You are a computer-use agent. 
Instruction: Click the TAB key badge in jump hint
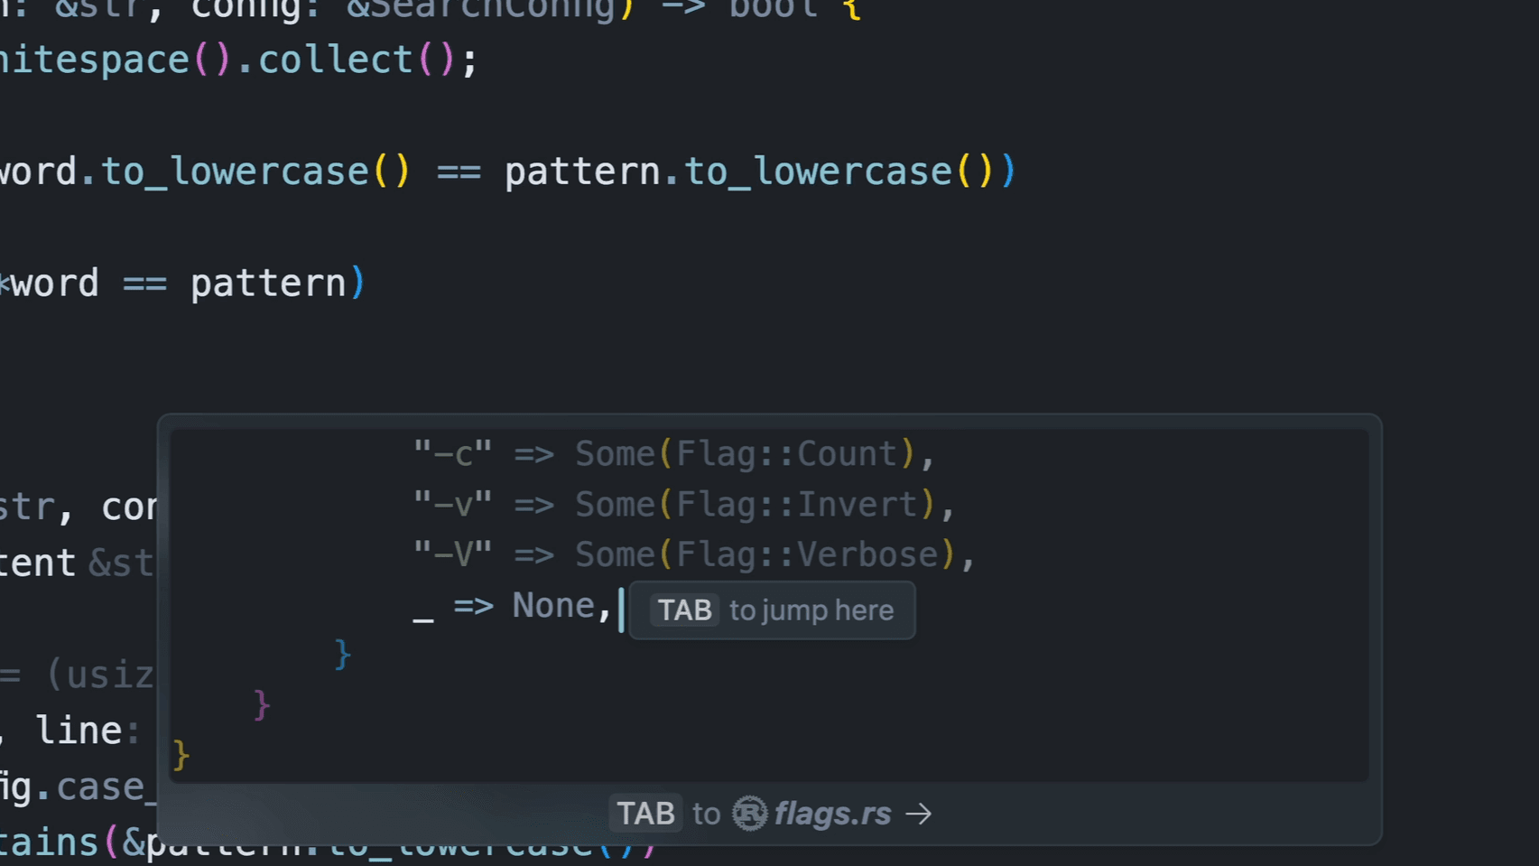[684, 610]
